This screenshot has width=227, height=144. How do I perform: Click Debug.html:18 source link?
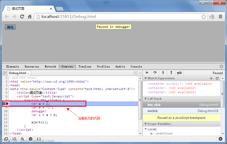(x=208, y=111)
